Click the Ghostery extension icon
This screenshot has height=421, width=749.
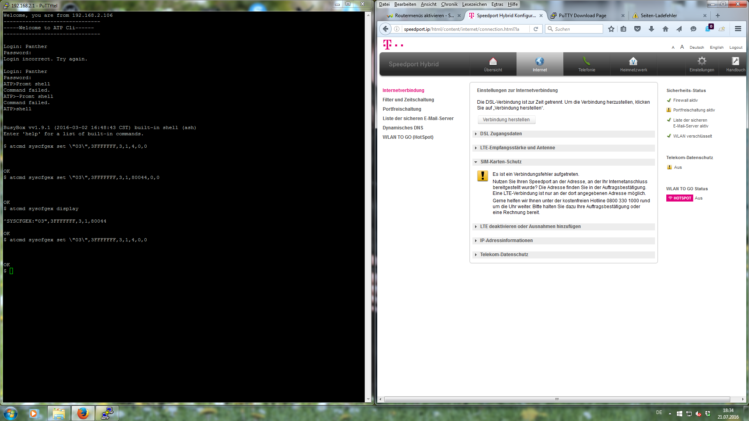708,28
